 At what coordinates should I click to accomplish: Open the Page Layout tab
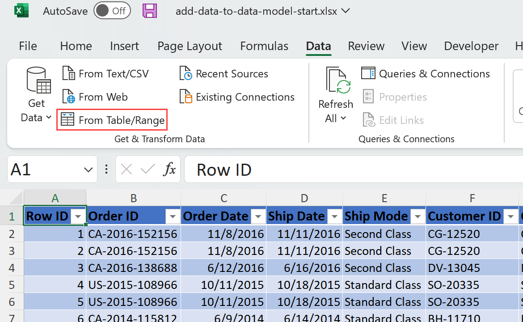190,46
